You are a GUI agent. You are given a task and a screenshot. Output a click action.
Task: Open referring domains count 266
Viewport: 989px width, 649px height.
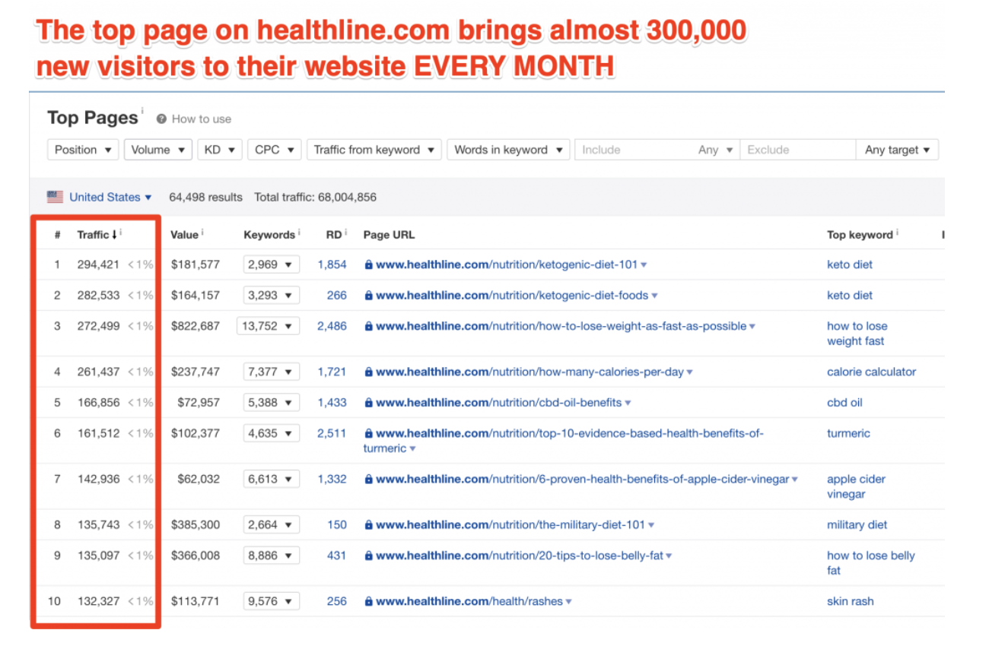(336, 295)
